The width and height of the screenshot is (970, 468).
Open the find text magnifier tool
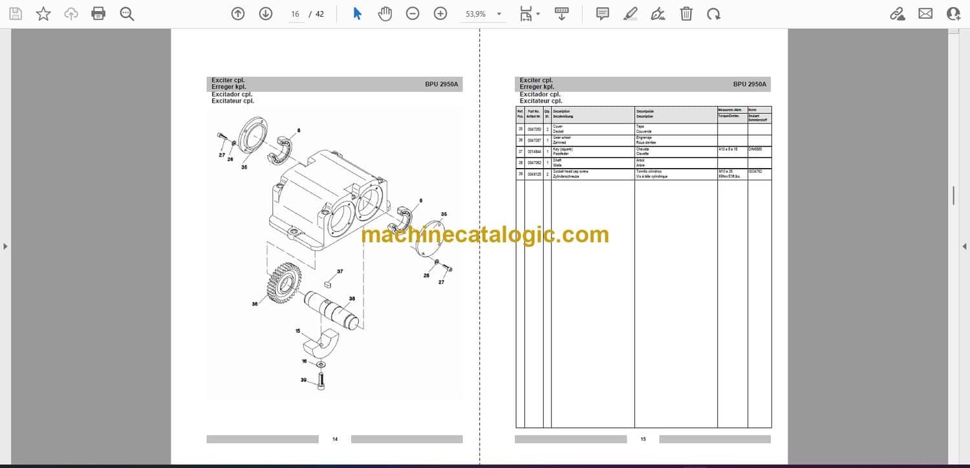[x=127, y=14]
